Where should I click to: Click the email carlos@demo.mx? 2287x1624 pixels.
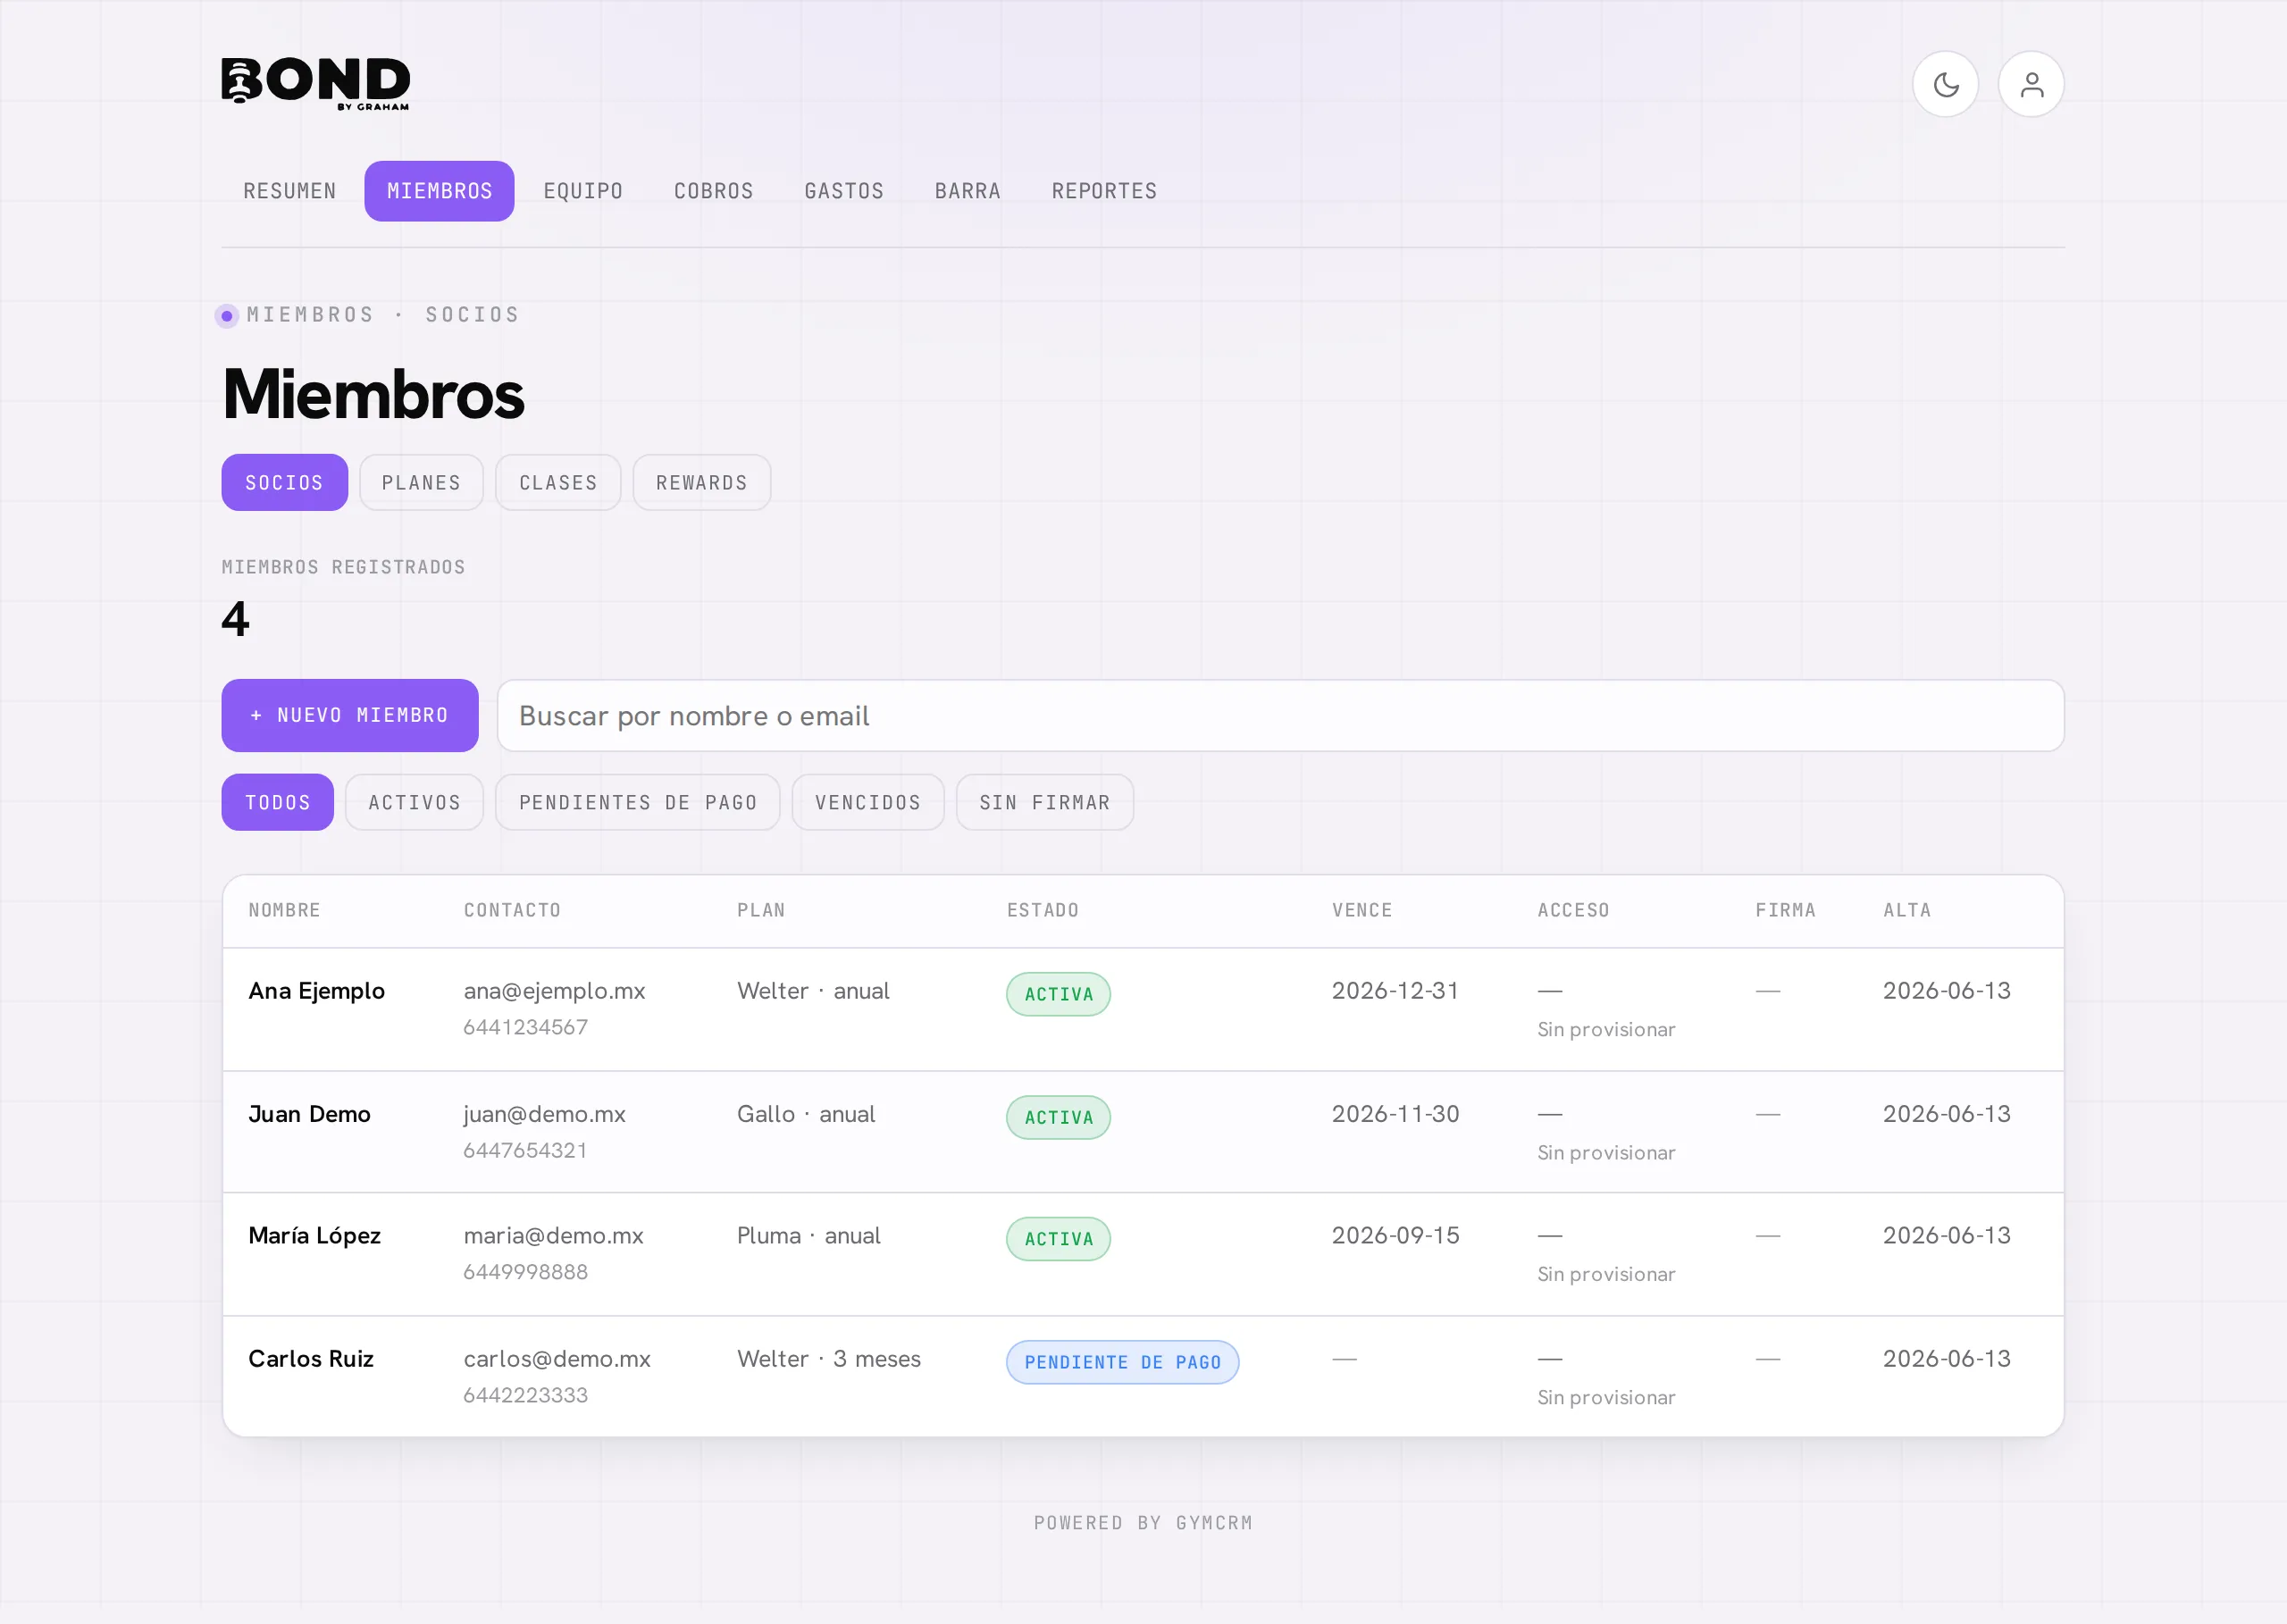[x=557, y=1359]
